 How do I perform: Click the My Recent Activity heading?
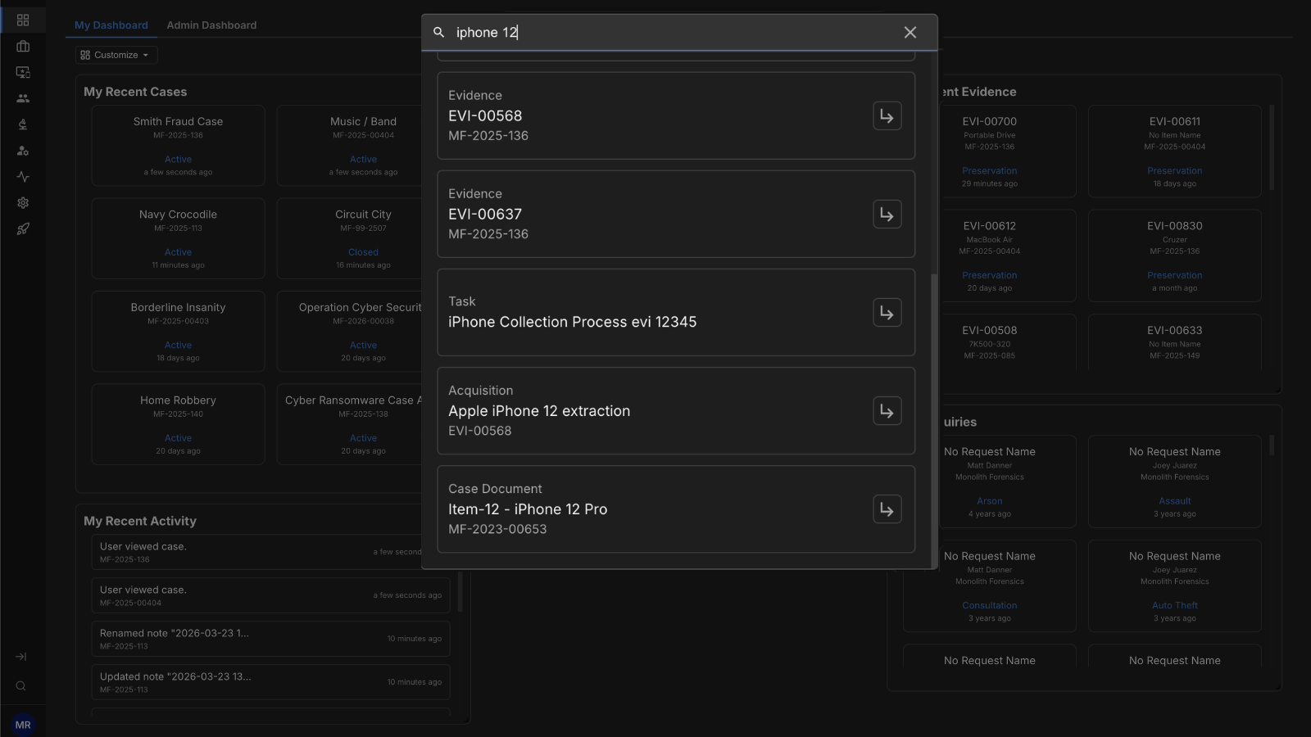coord(140,521)
